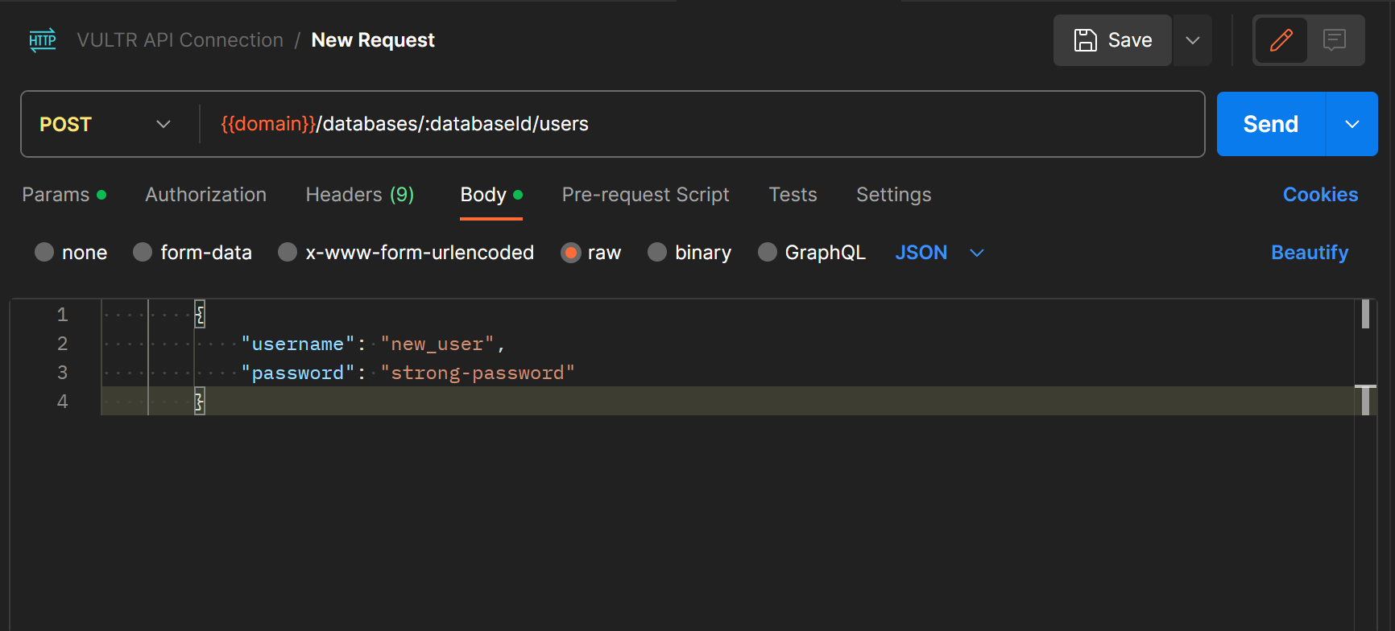
Task: Click line number 4 in editor
Action: point(62,402)
